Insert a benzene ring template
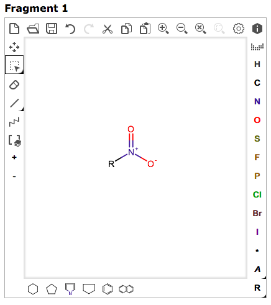Viewport: 271px width, 305px height. click(108, 289)
